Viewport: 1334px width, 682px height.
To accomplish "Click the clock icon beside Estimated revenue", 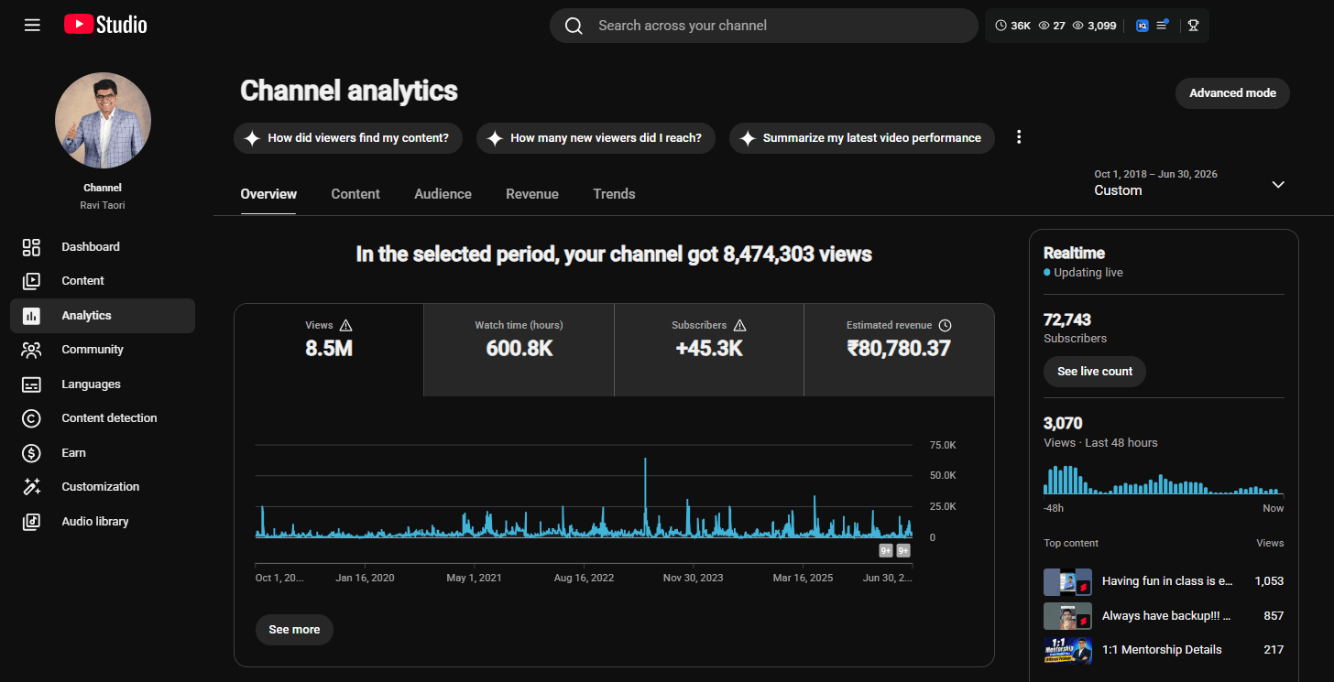I will pos(946,325).
